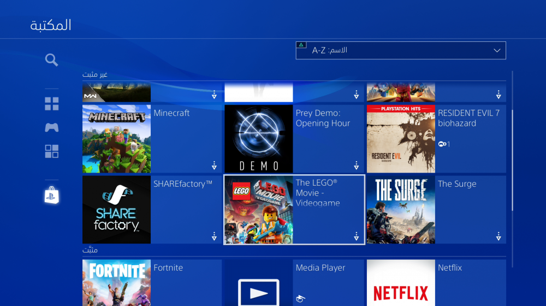Click download arrow on Minecraft tile
Image resolution: width=546 pixels, height=306 pixels.
pos(214,166)
